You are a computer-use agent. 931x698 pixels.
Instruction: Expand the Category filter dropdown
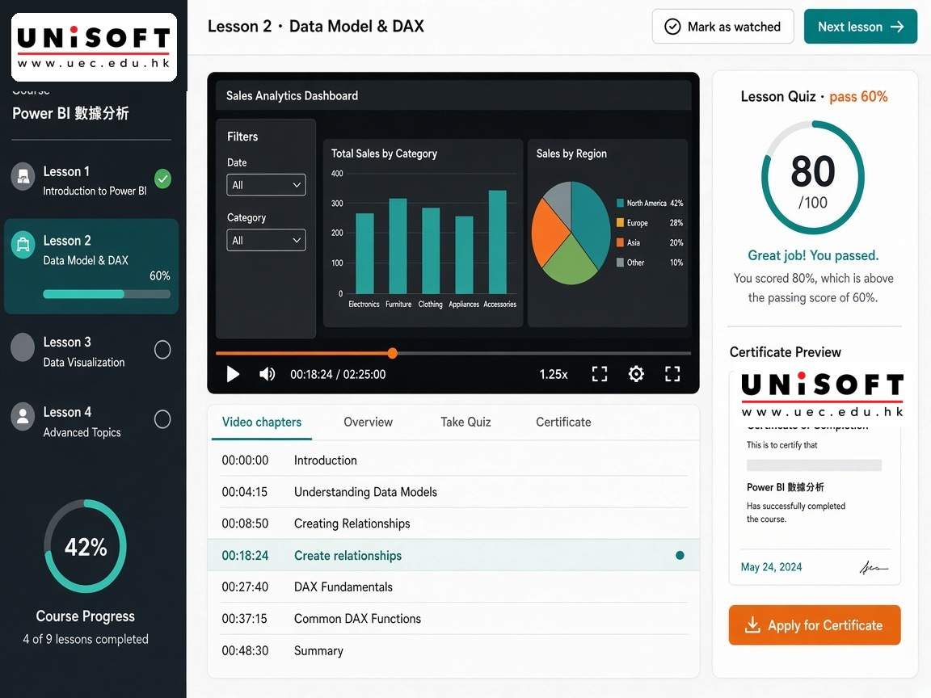(x=266, y=240)
